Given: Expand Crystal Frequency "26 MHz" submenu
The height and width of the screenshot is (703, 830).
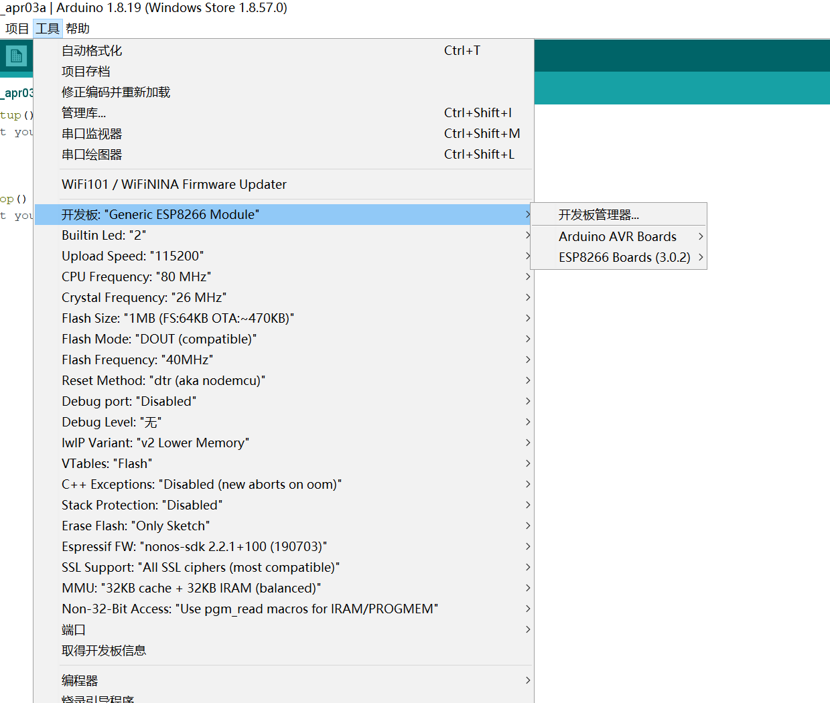Looking at the screenshot, I should pos(283,297).
